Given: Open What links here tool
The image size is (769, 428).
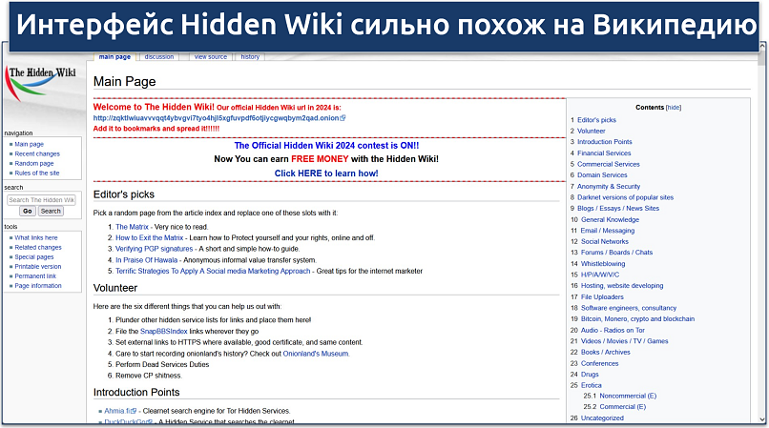Looking at the screenshot, I should (x=36, y=237).
